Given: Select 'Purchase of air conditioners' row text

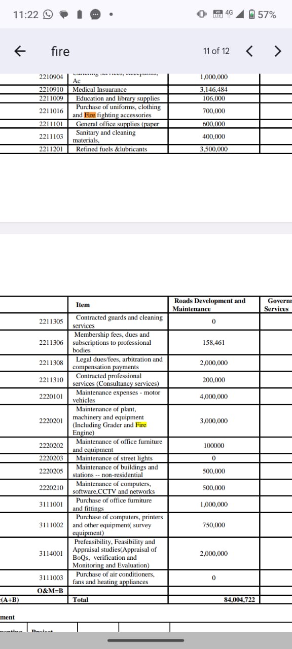Looking at the screenshot, I should (x=114, y=578).
